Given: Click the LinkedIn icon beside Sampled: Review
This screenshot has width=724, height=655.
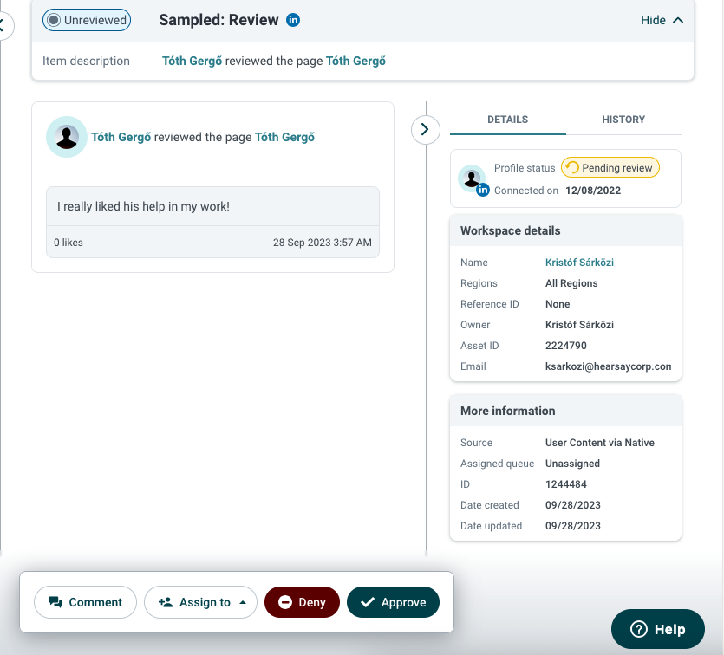Looking at the screenshot, I should pos(293,20).
